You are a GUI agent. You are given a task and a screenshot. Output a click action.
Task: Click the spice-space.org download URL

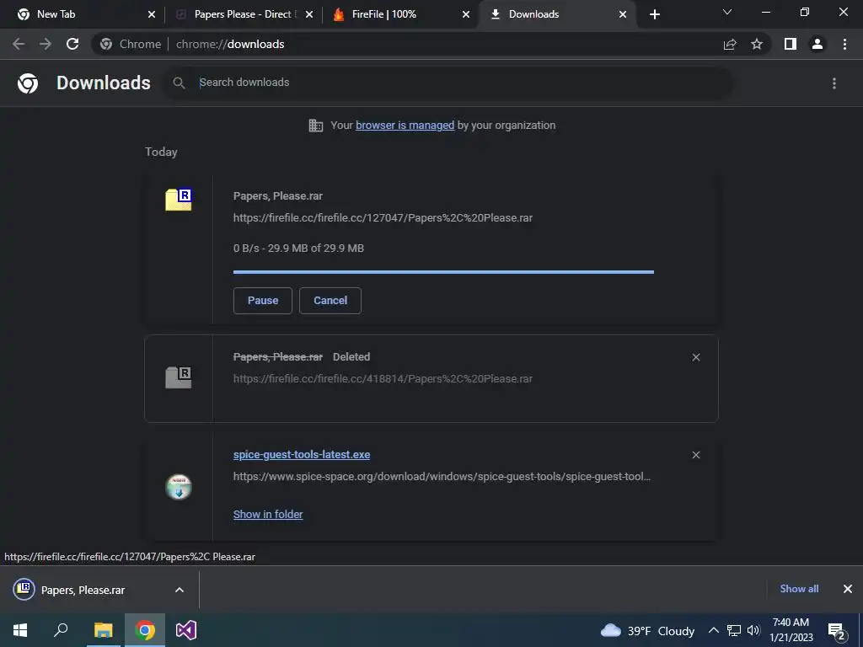click(x=442, y=477)
